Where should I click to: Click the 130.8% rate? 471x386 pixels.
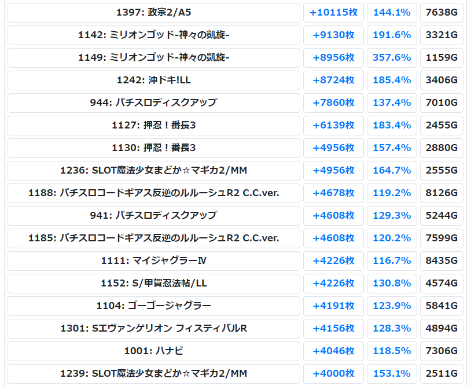392,283
